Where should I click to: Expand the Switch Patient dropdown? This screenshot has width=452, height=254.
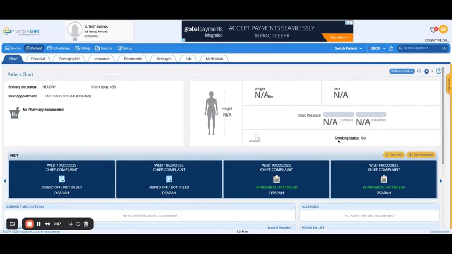(348, 48)
